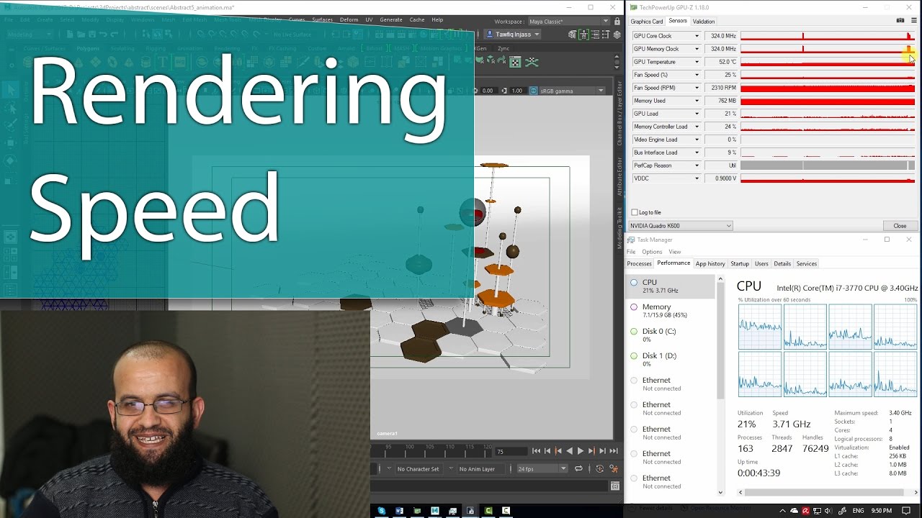Open the notification center icon
This screenshot has height=518, width=922.
(906, 511)
